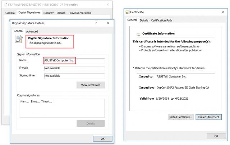Open the Issuer Statement

208,117
